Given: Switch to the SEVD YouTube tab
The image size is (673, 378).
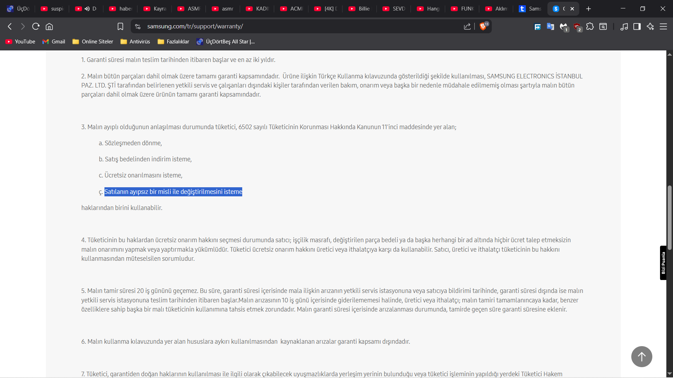Looking at the screenshot, I should click(x=394, y=9).
